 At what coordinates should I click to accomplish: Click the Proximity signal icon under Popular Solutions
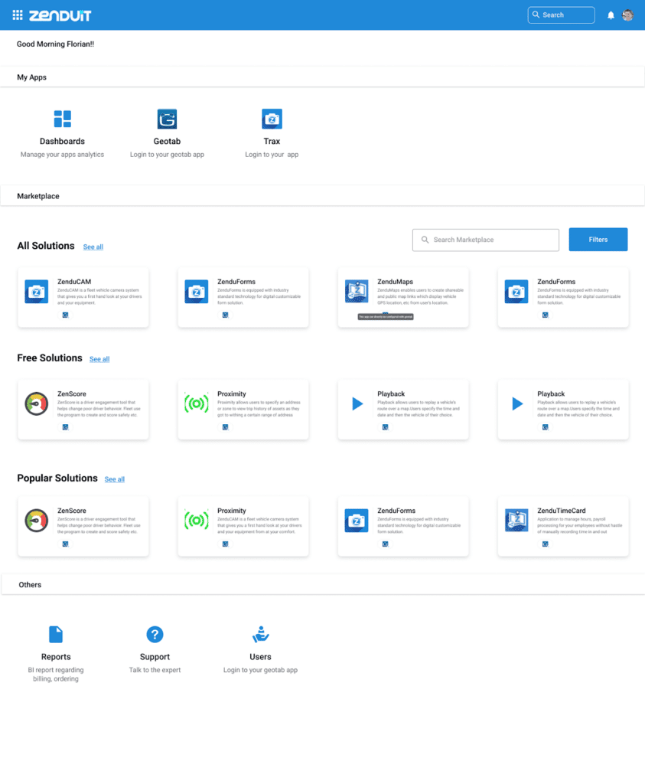click(x=197, y=520)
